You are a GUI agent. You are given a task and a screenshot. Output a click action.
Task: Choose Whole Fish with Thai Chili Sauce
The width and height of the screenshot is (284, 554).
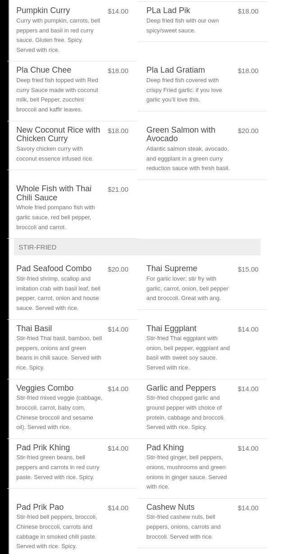pyautogui.click(x=54, y=193)
